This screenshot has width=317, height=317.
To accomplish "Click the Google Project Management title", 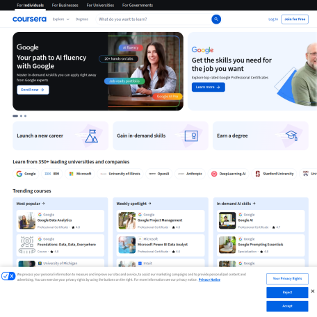I will (x=160, y=220).
